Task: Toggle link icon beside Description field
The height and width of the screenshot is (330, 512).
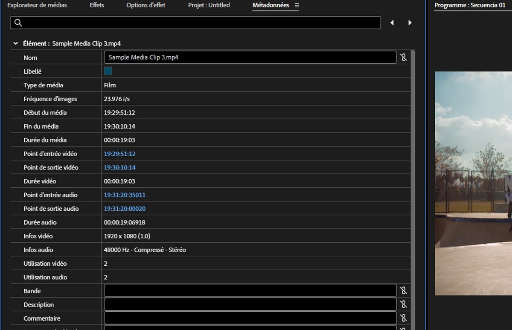Action: (404, 304)
